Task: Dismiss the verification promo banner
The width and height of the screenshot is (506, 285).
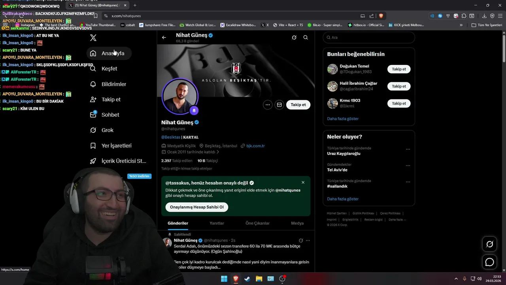Action: coord(303,182)
